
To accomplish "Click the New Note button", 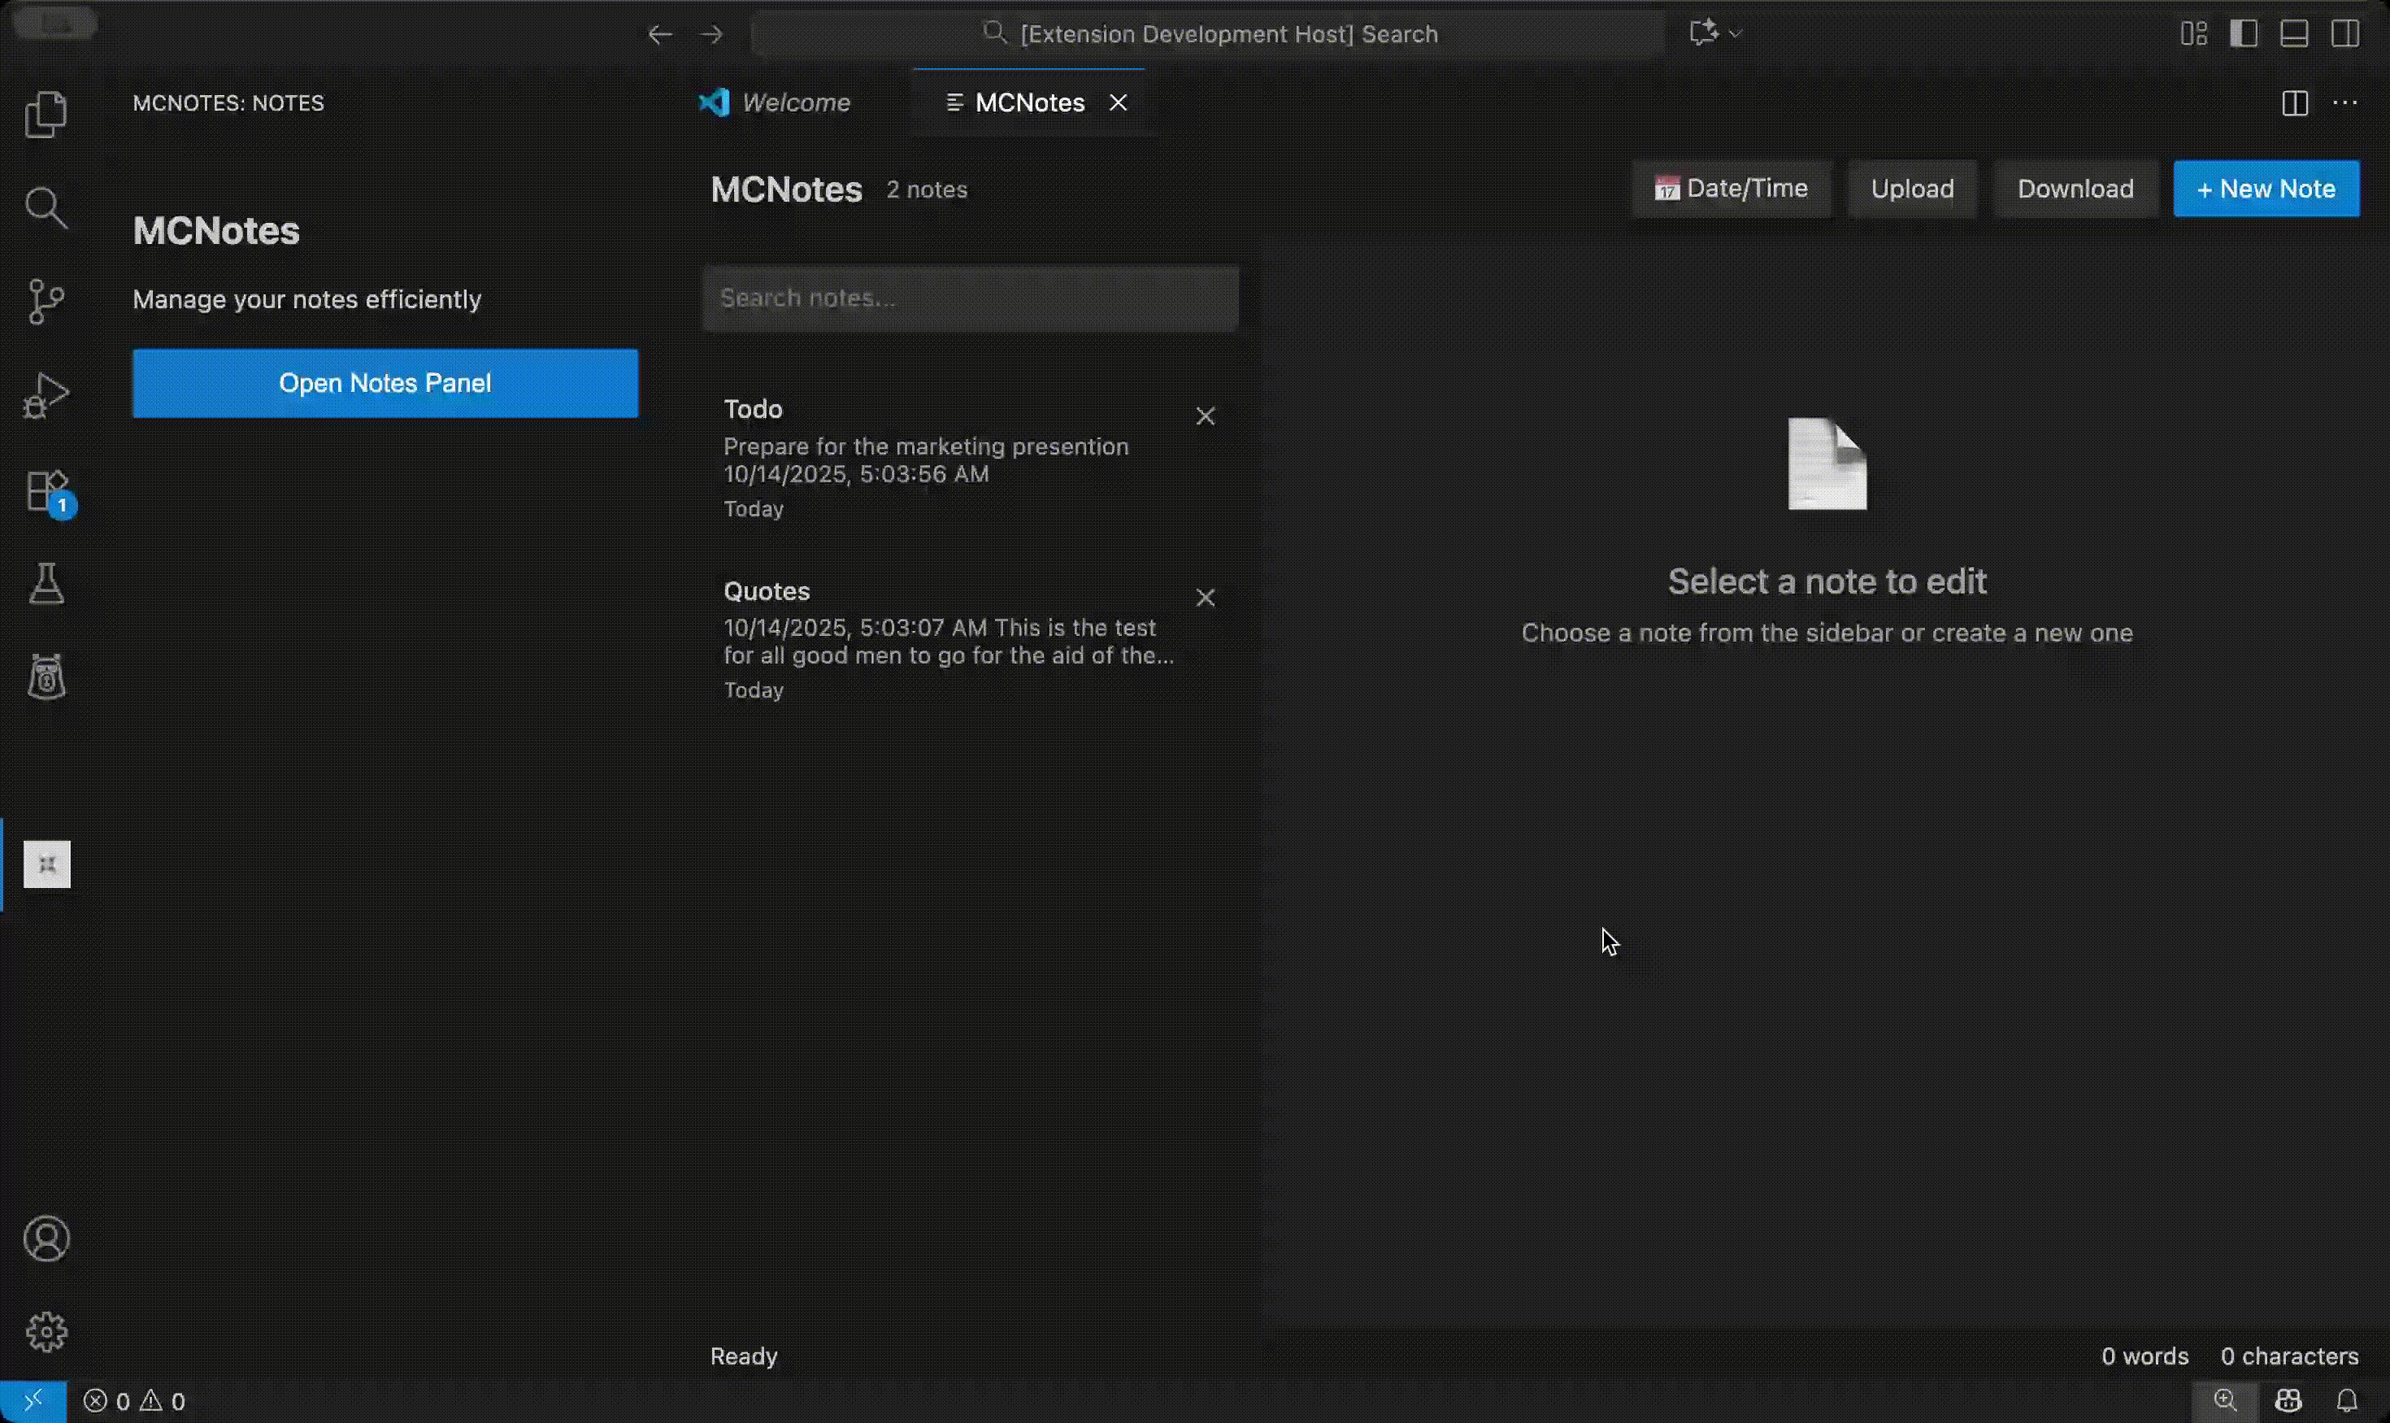I will (x=2266, y=189).
